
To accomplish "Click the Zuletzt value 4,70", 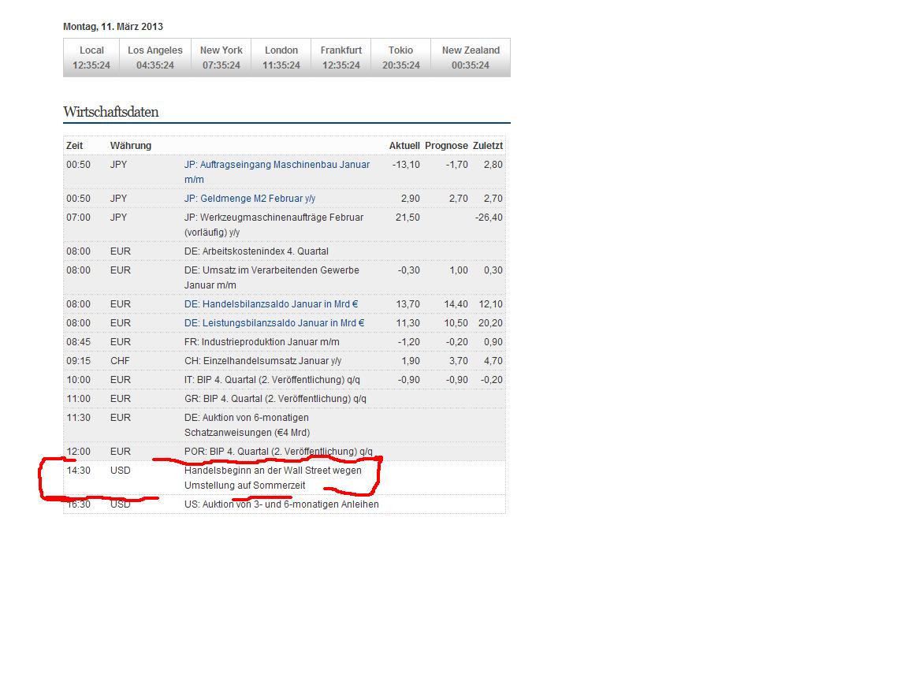I will tap(493, 361).
